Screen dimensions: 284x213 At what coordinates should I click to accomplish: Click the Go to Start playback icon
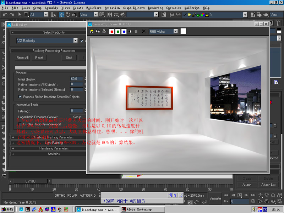(225, 195)
